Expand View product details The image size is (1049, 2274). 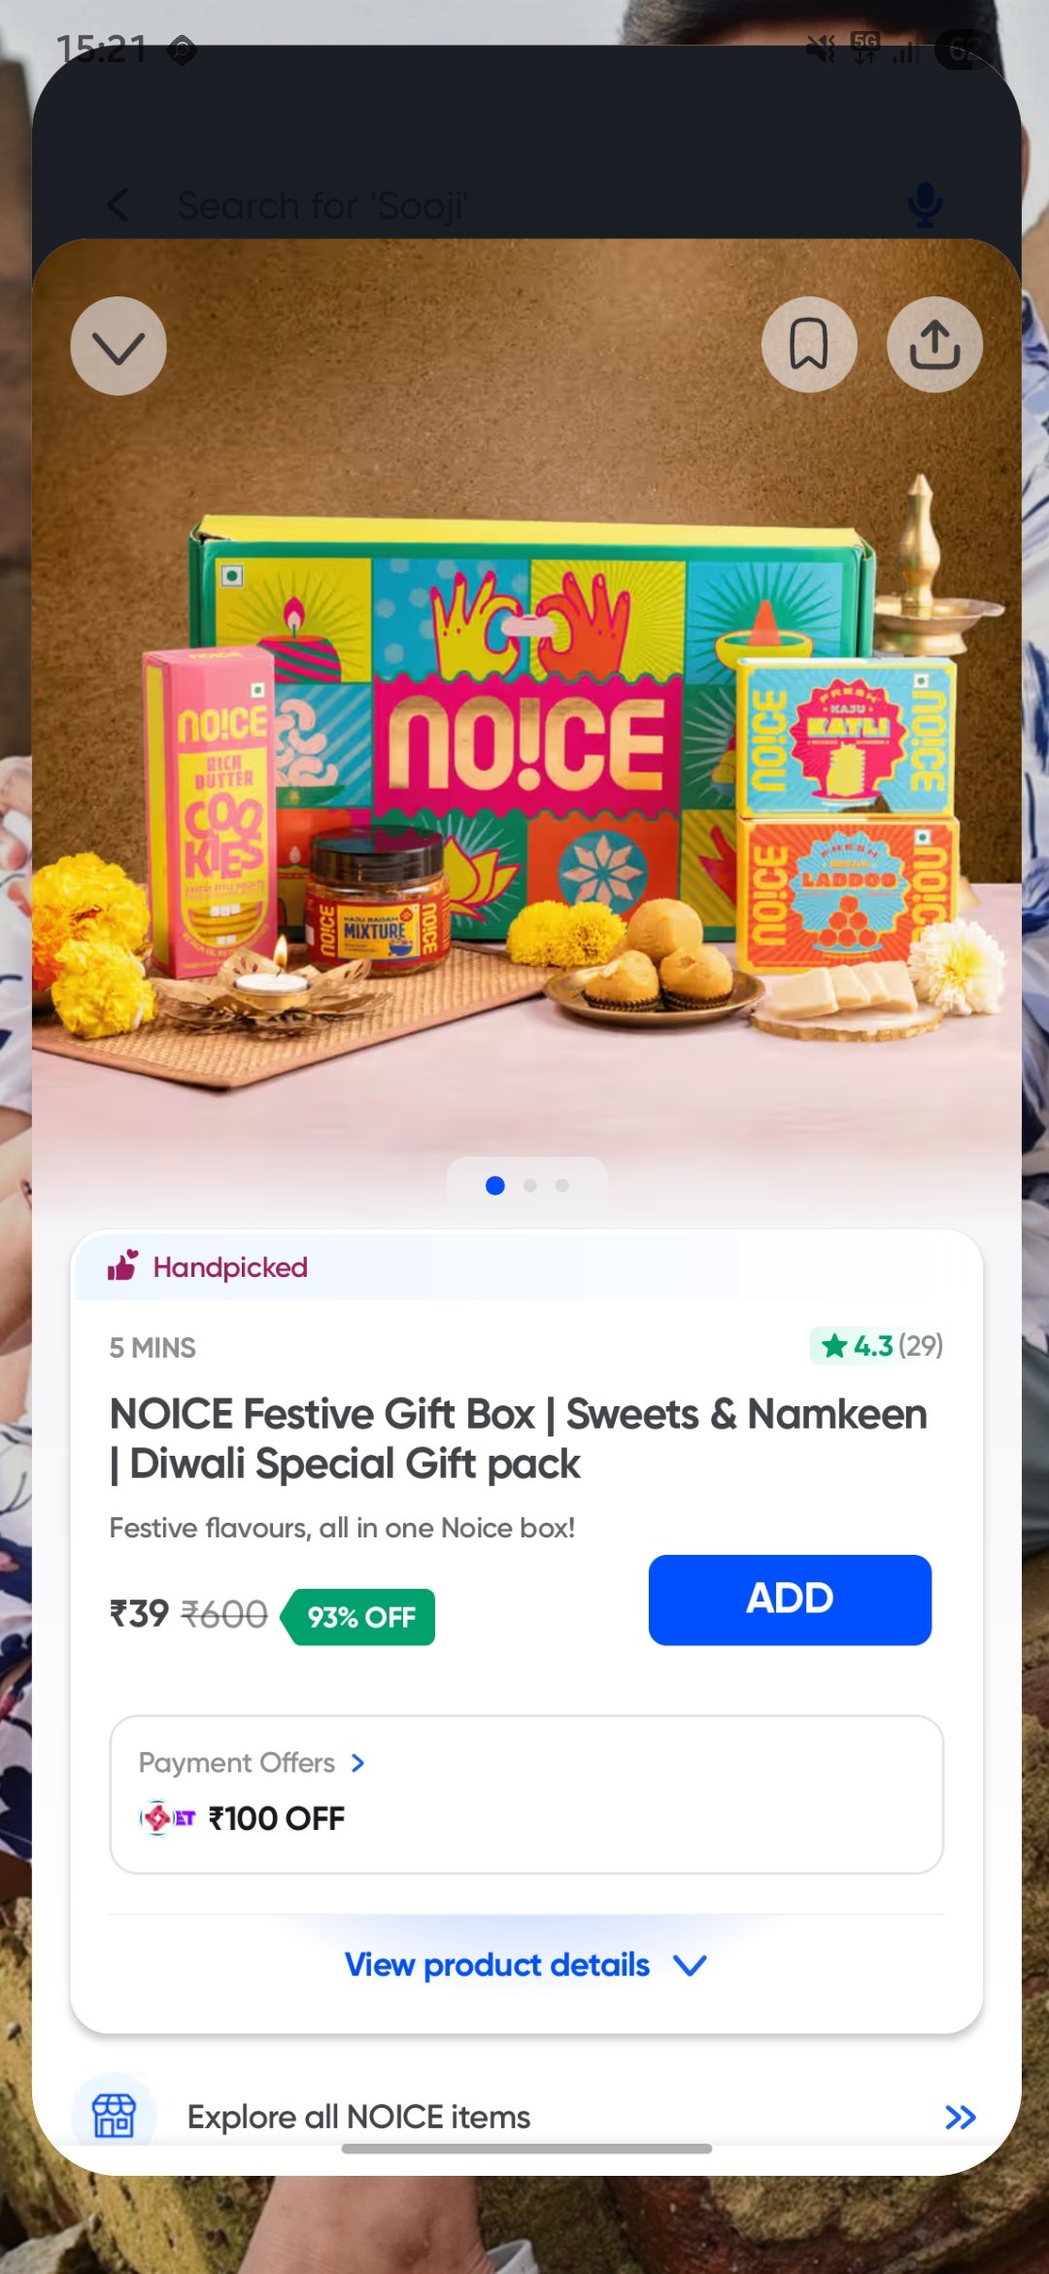pyautogui.click(x=526, y=1965)
